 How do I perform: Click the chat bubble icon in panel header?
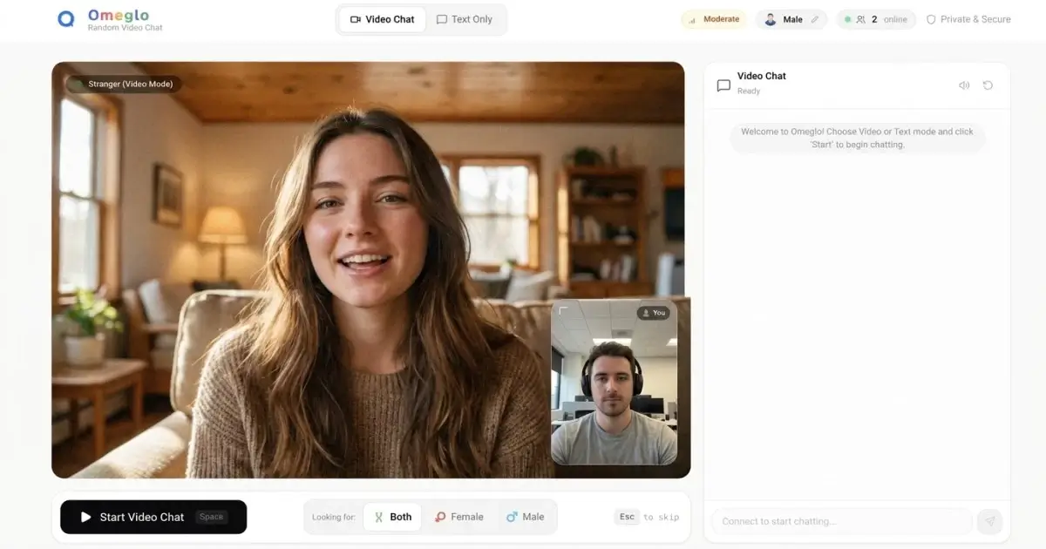point(723,85)
